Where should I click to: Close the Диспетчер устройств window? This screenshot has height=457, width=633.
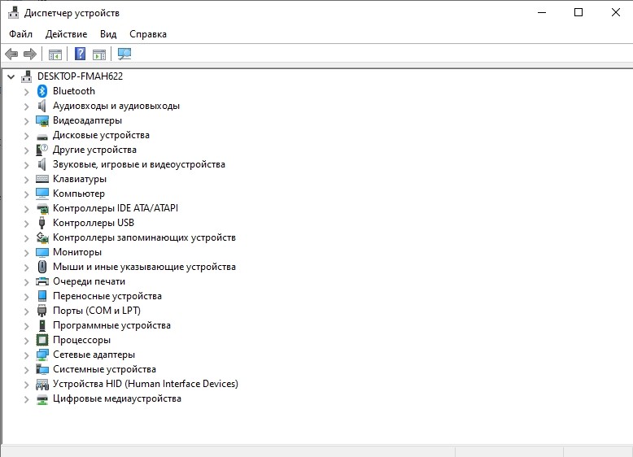[x=615, y=12]
